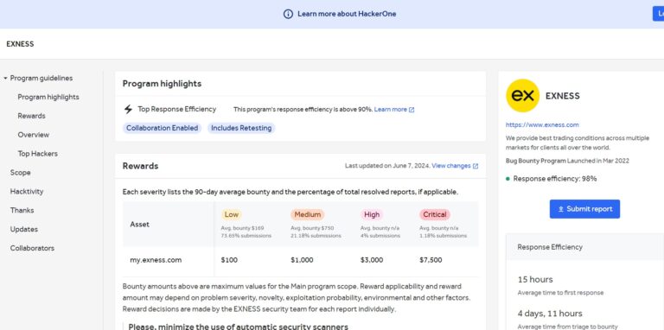Visit the https://www.exness.com link

542,124
